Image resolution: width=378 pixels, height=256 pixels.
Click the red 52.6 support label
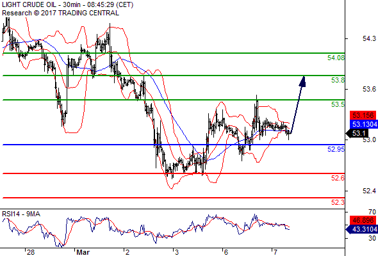coord(338,178)
